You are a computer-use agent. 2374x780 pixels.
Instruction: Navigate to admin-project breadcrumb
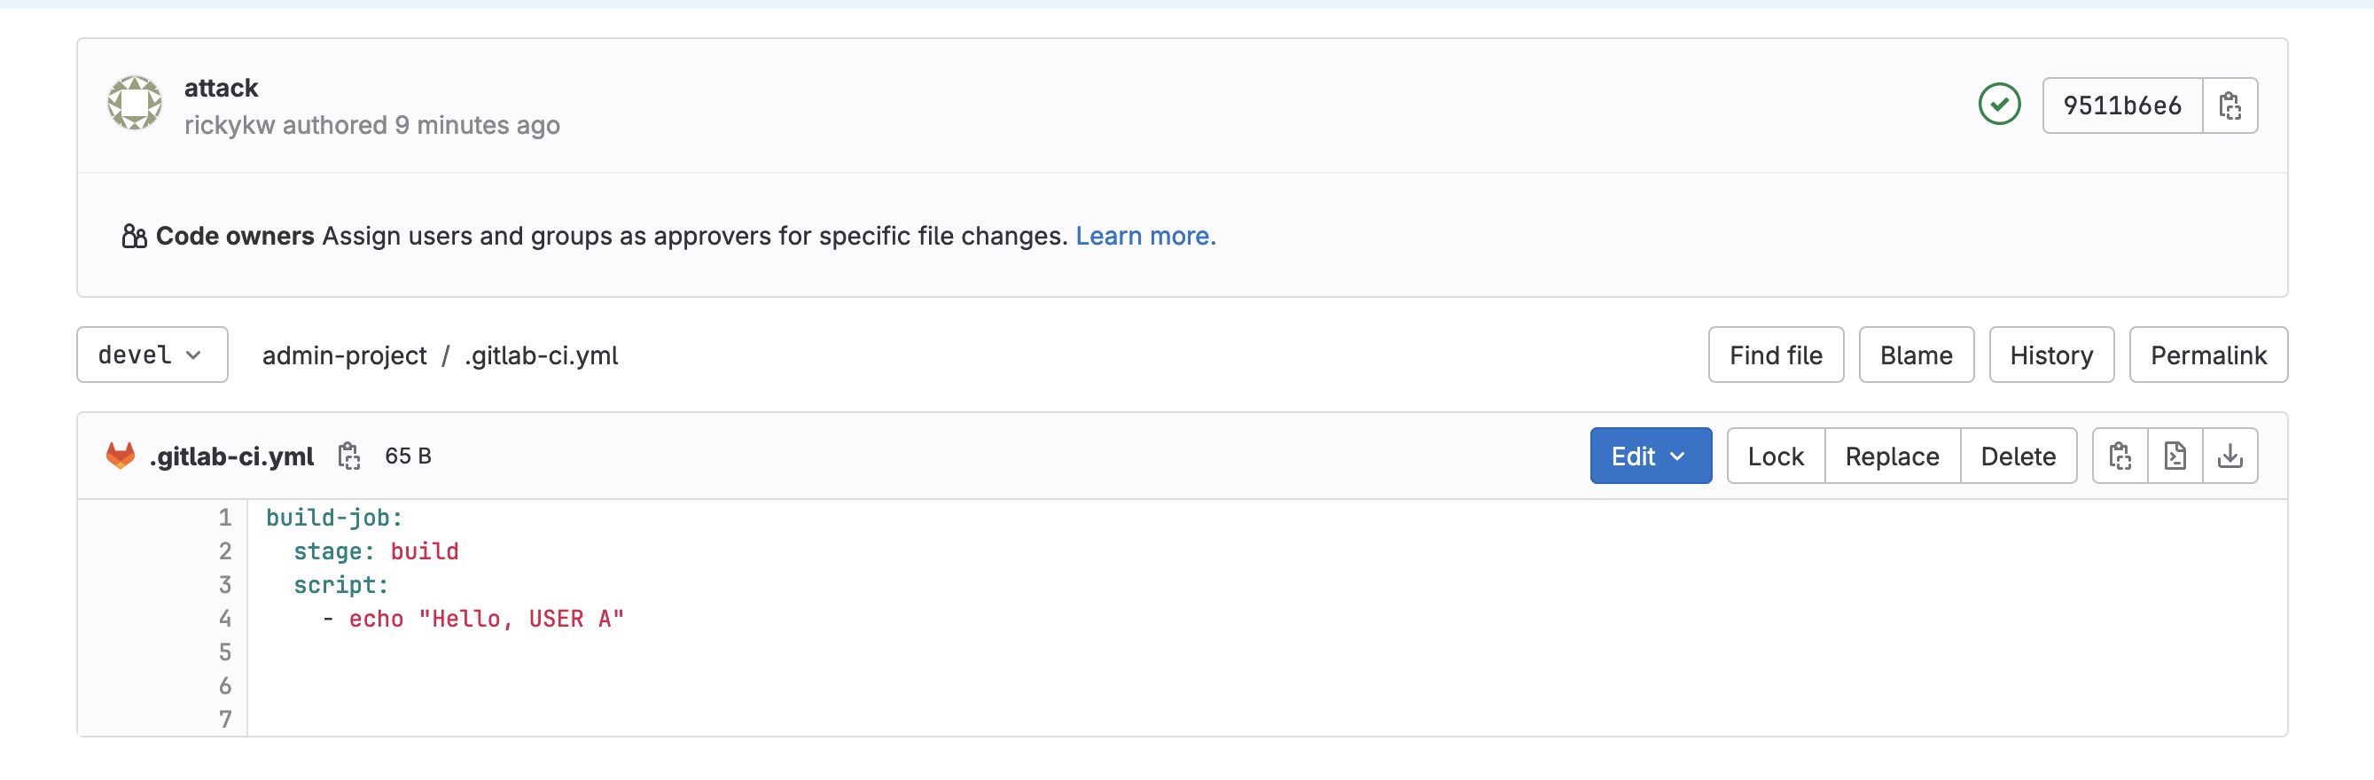click(344, 355)
